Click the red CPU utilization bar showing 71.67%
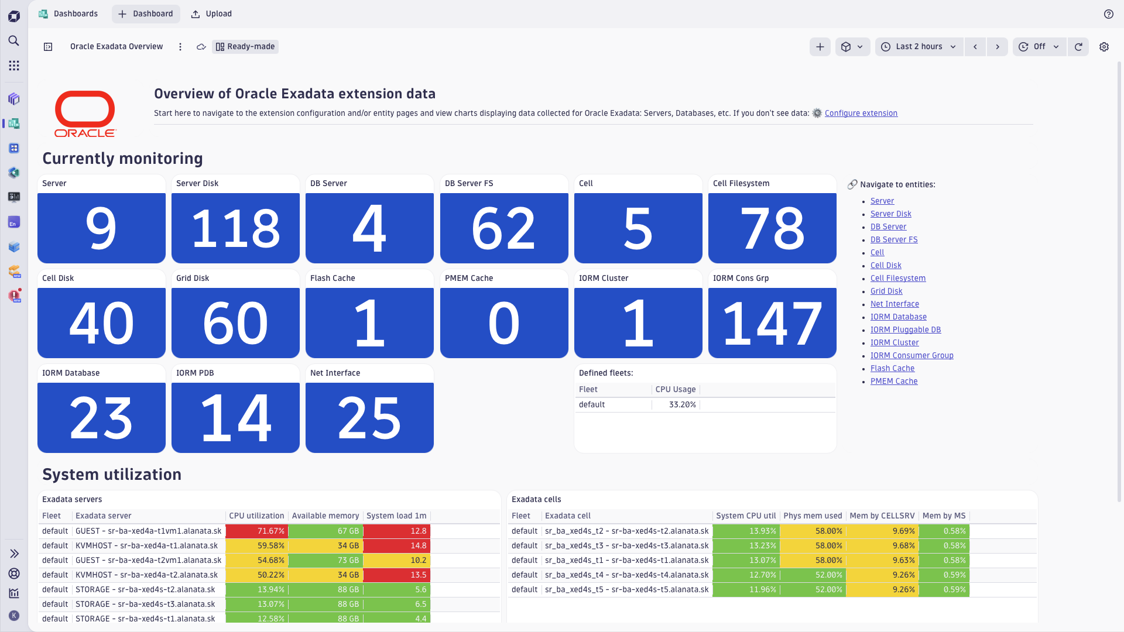The height and width of the screenshot is (632, 1124). 257,531
